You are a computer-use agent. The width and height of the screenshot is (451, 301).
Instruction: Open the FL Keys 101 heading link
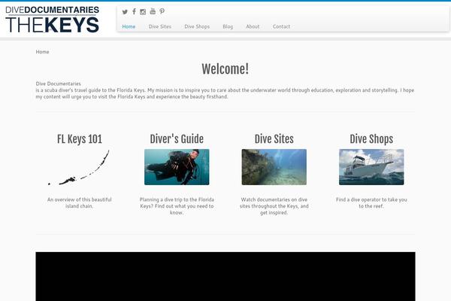coord(80,139)
